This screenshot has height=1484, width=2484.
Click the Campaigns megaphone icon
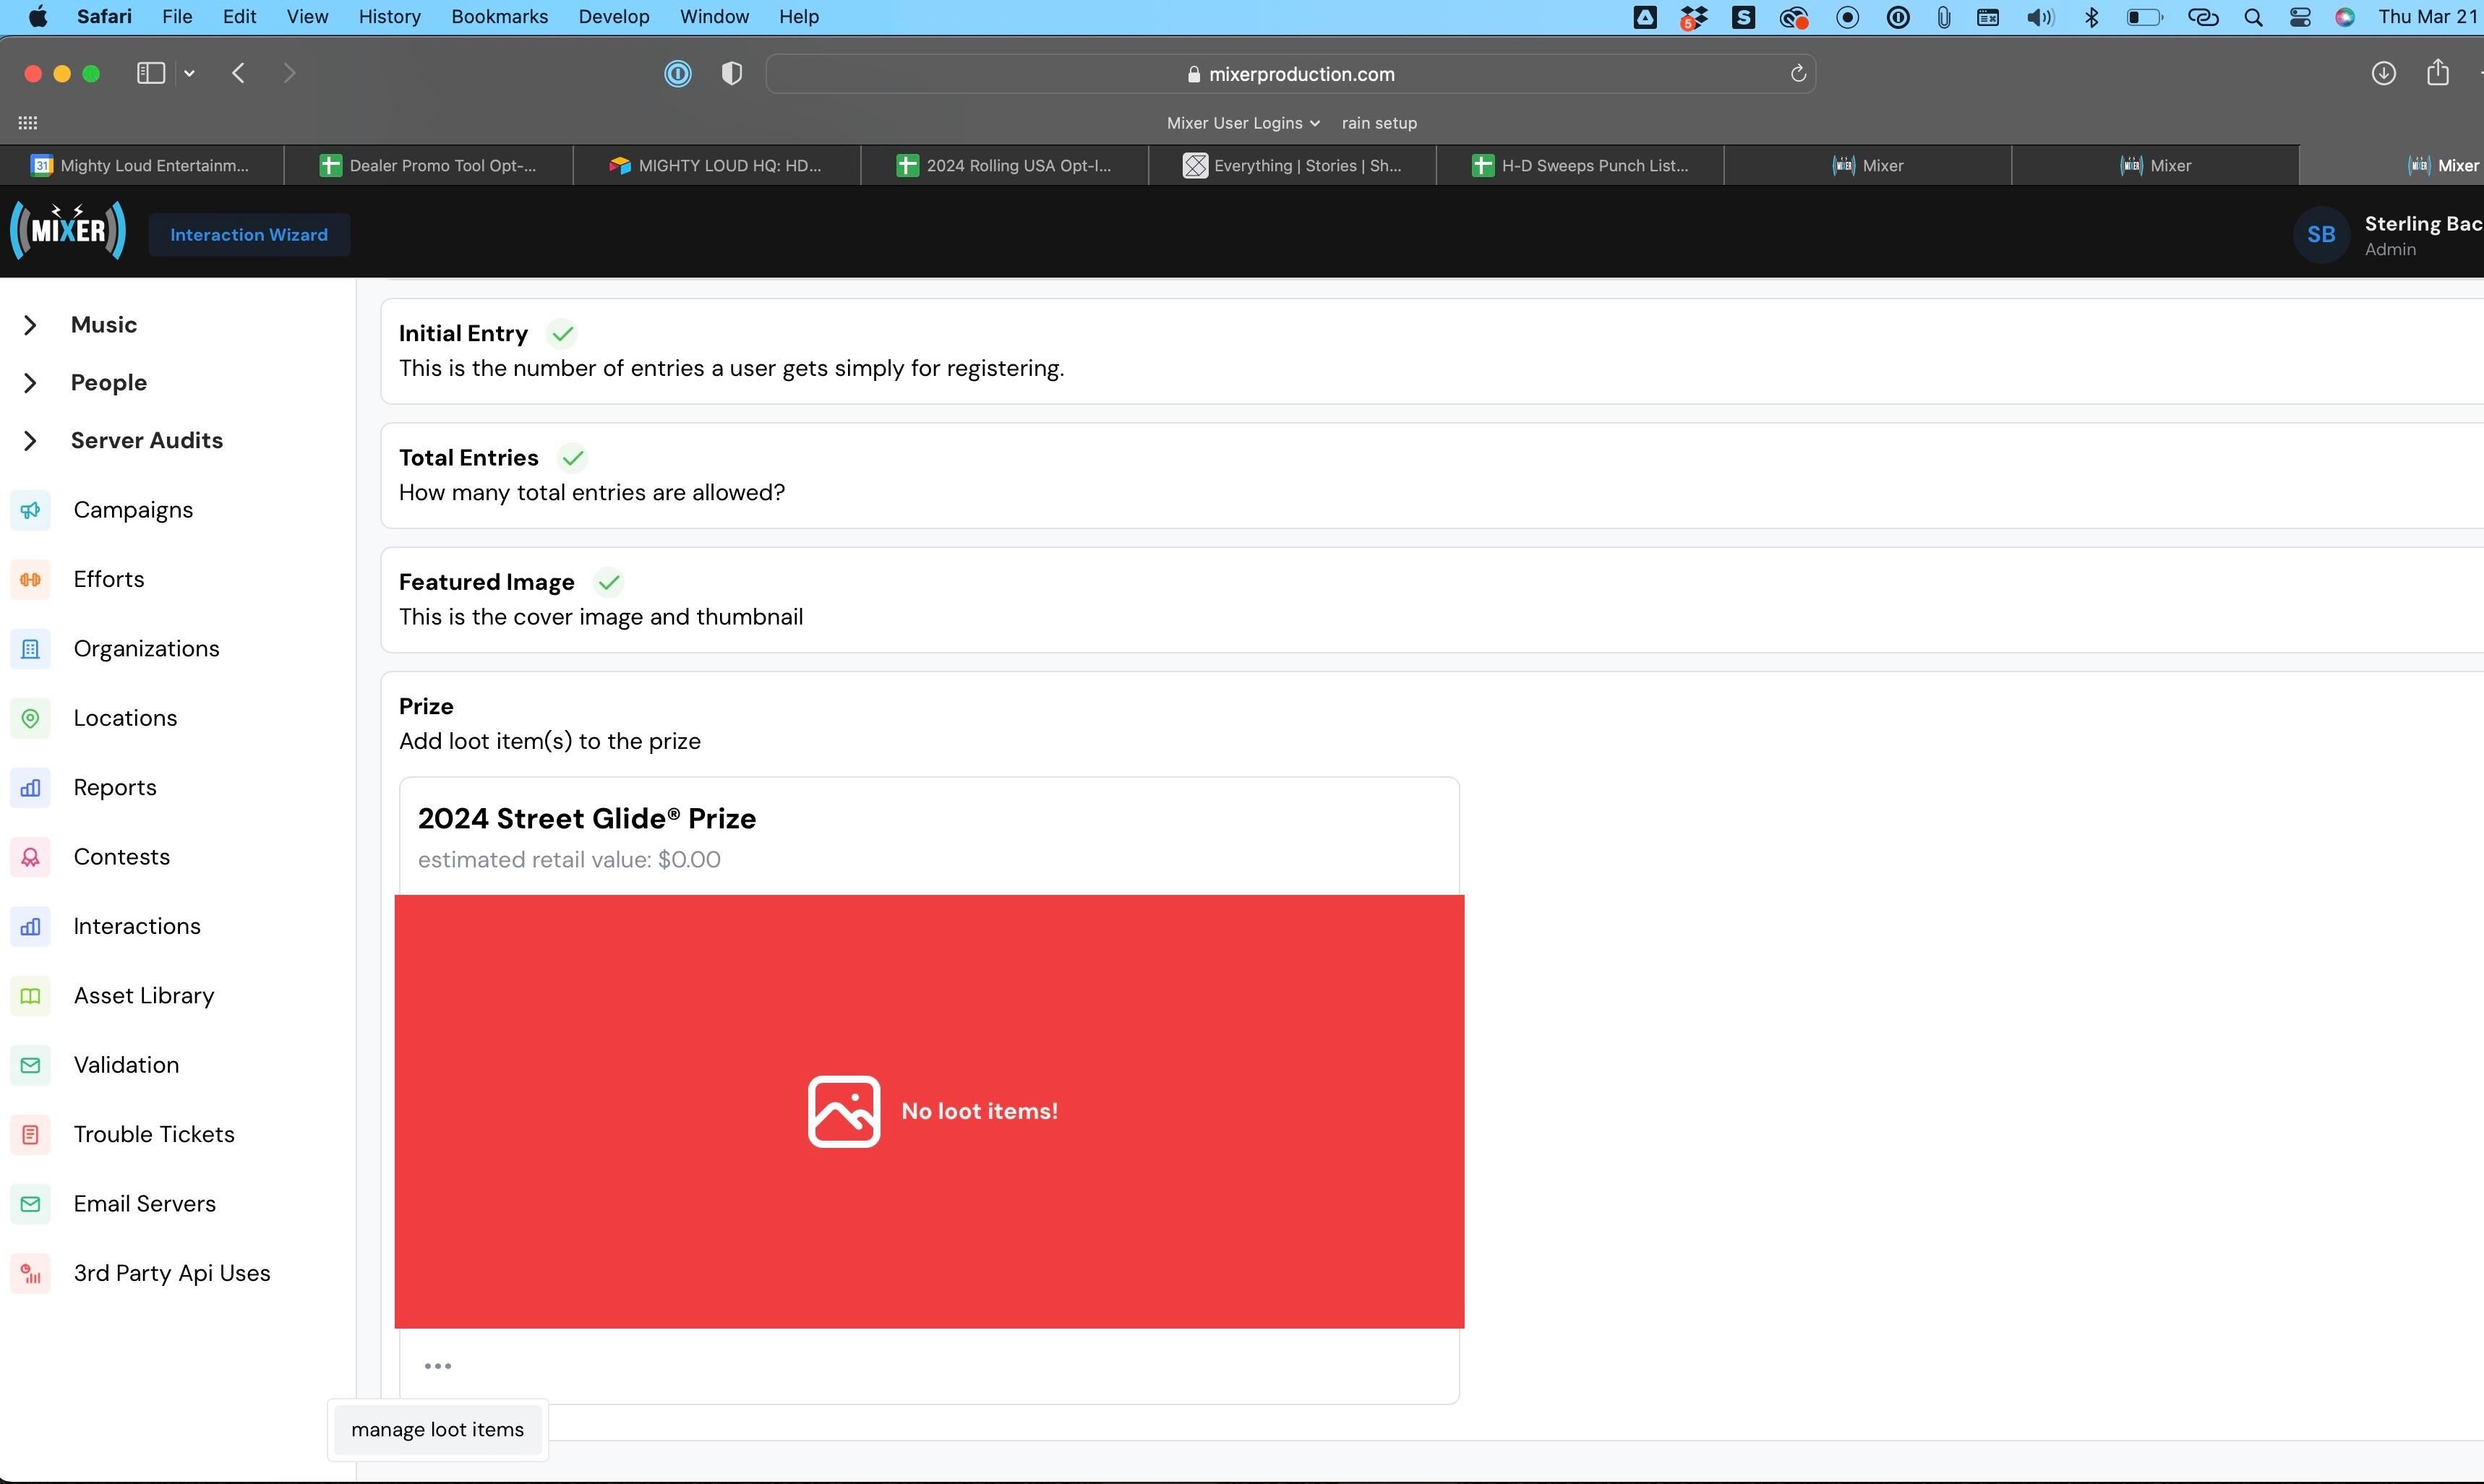30,510
